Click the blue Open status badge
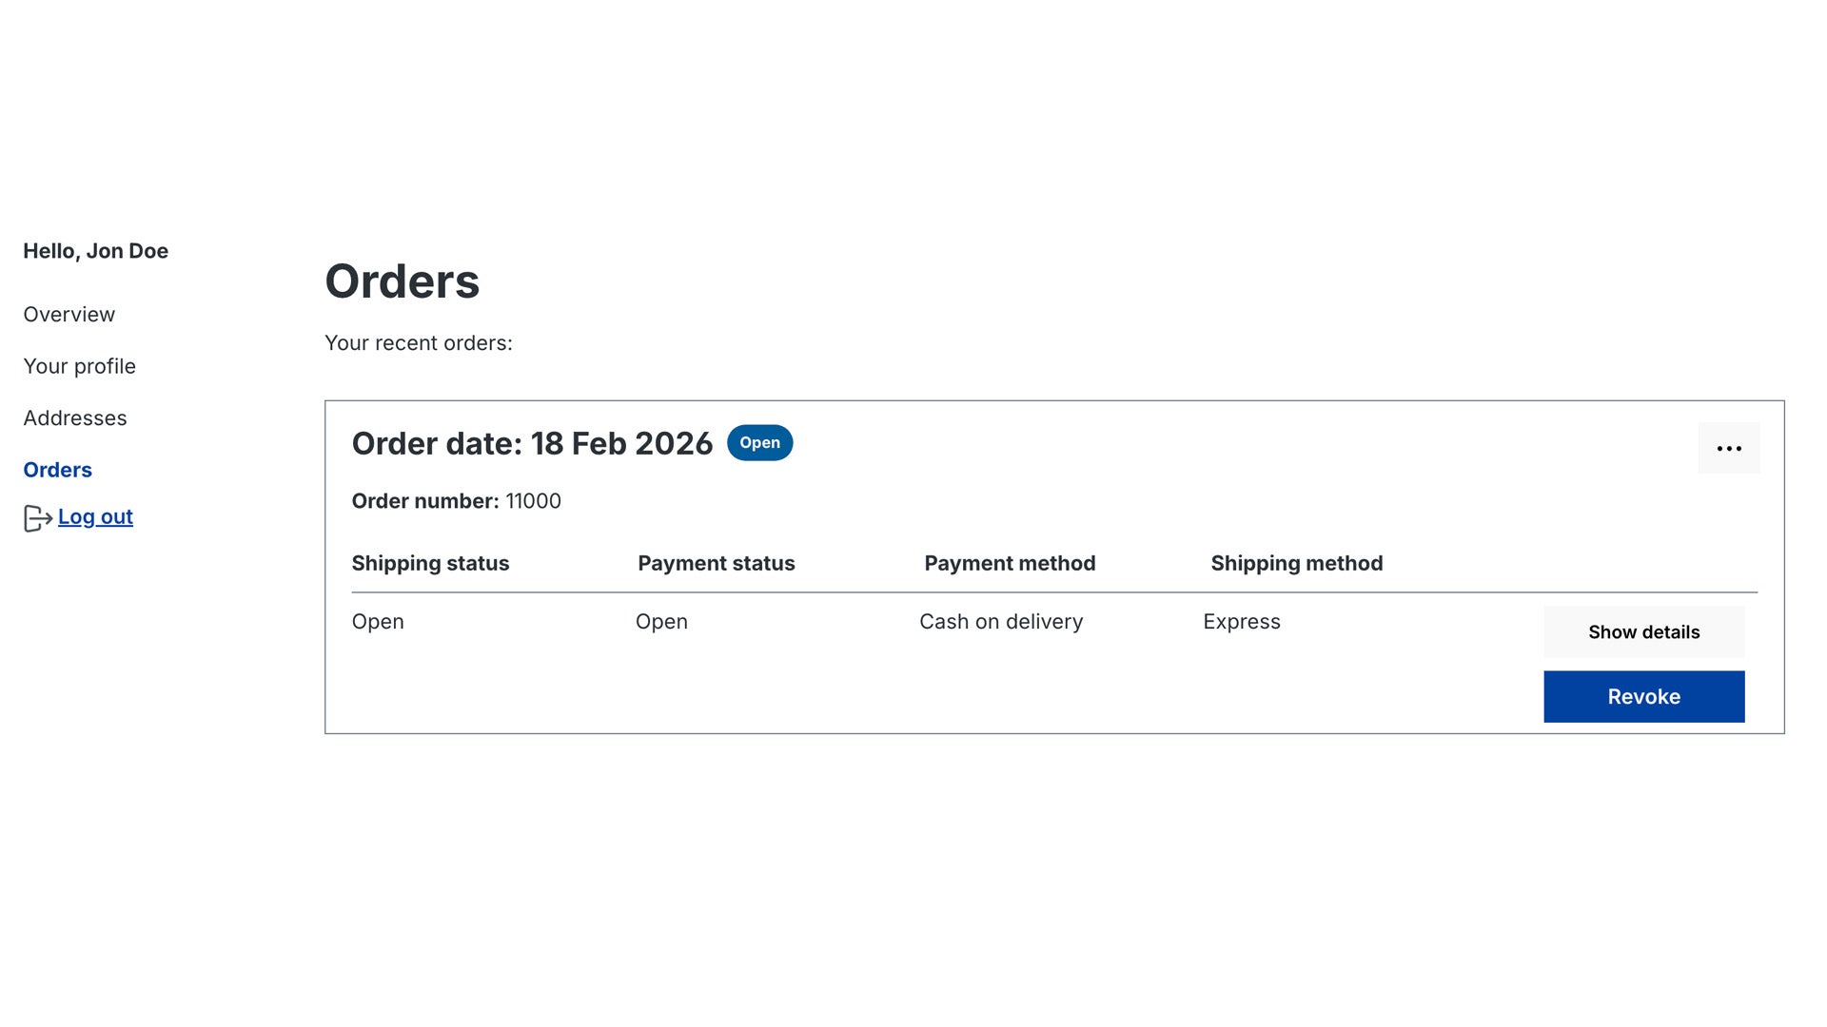 click(x=759, y=443)
